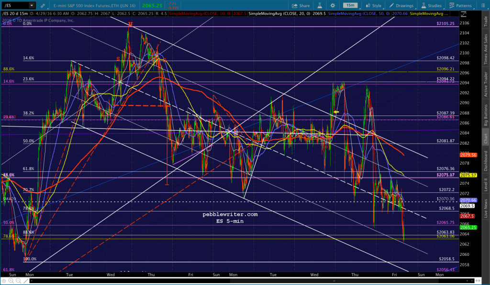Click the red 2067.5 price bubble

click(x=467, y=216)
